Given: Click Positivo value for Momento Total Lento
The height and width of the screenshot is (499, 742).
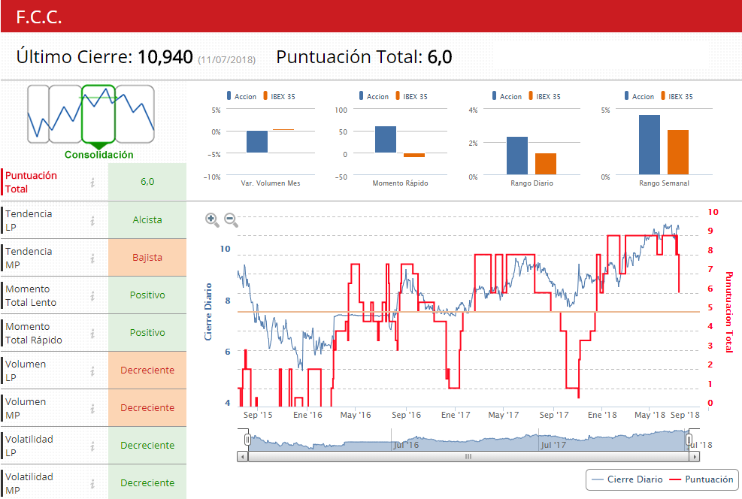Looking at the screenshot, I should pyautogui.click(x=147, y=295).
